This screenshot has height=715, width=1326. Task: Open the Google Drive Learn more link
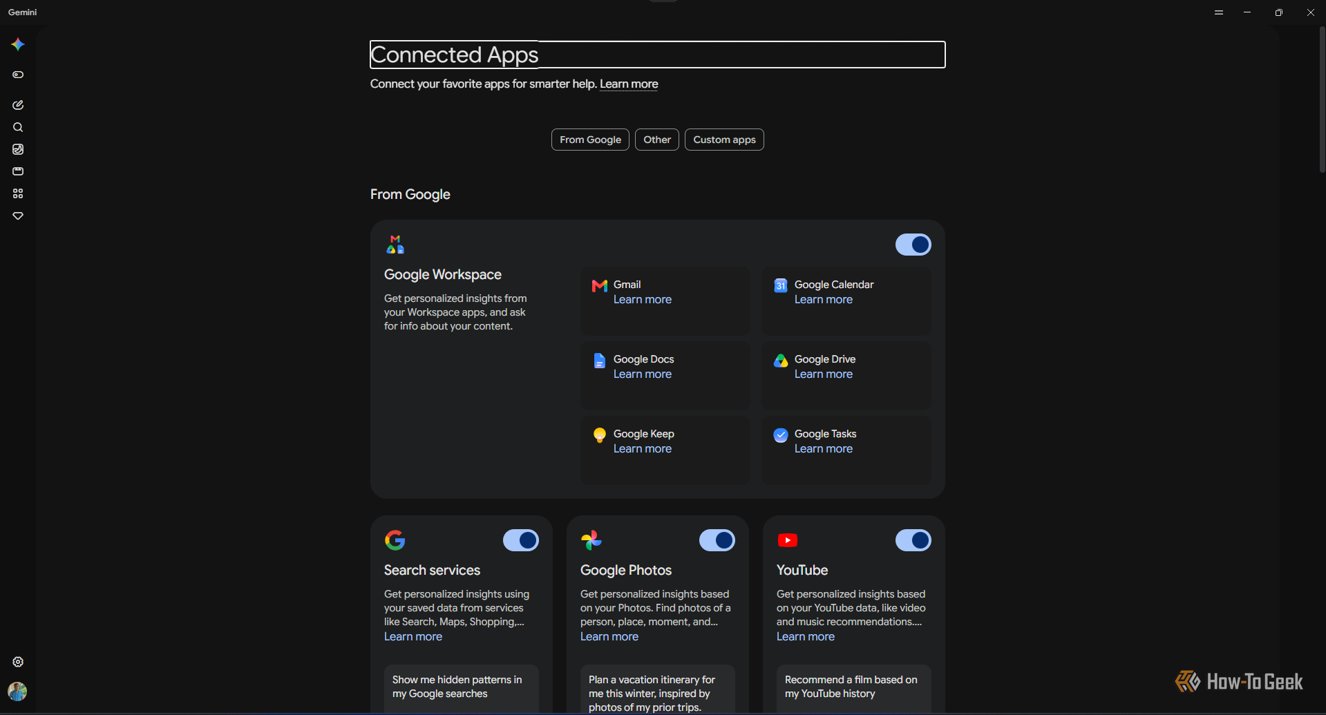[824, 374]
